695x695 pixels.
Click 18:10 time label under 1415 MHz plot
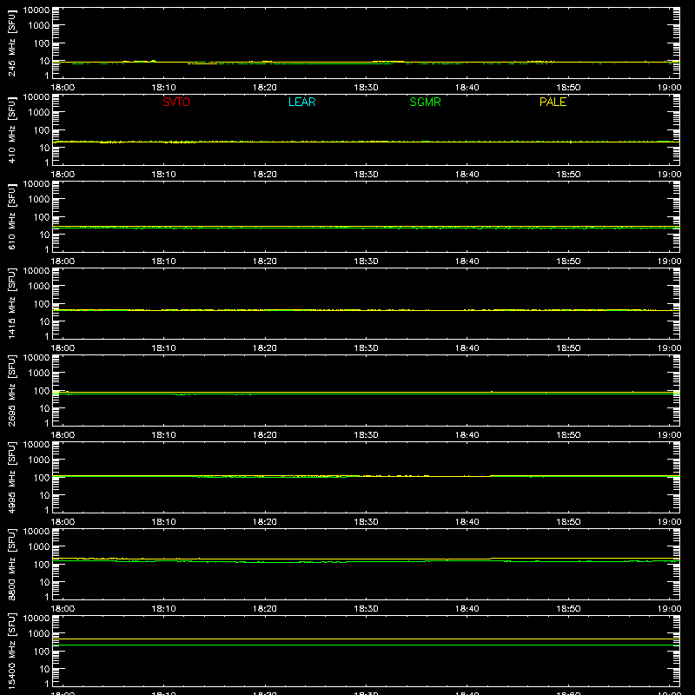[x=163, y=348]
